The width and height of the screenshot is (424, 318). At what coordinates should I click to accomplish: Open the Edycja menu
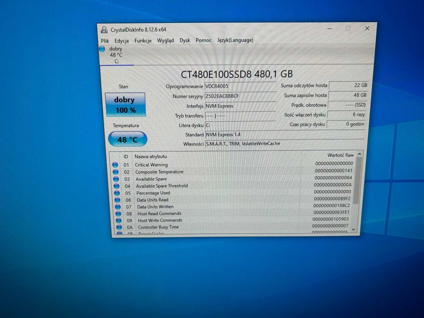click(x=121, y=41)
